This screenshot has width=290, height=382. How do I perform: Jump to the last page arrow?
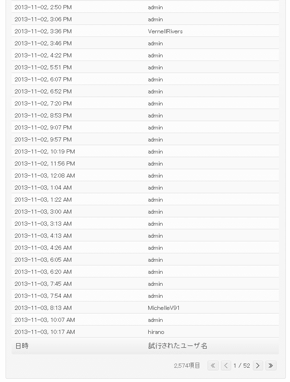(x=271, y=365)
